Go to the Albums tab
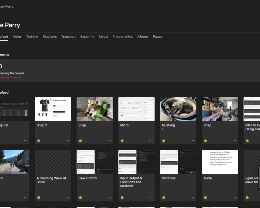Screen dimensions: 260x208 pos(143,36)
